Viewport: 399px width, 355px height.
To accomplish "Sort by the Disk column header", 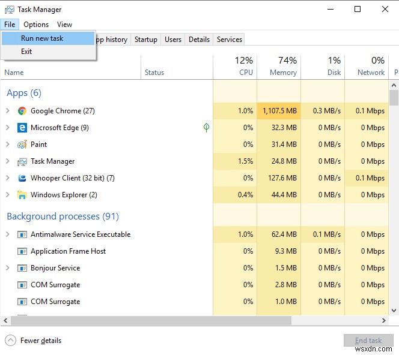I will 323,67.
